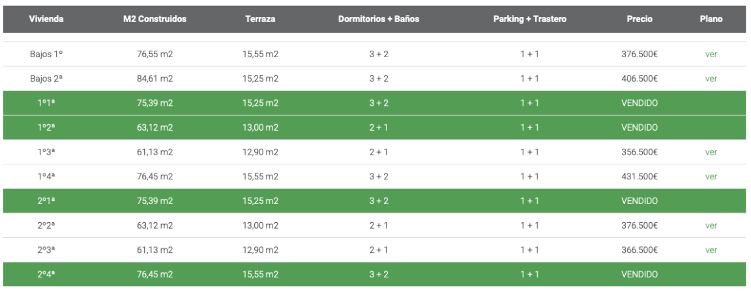
Task: Click the Precio column header
Action: (x=639, y=19)
